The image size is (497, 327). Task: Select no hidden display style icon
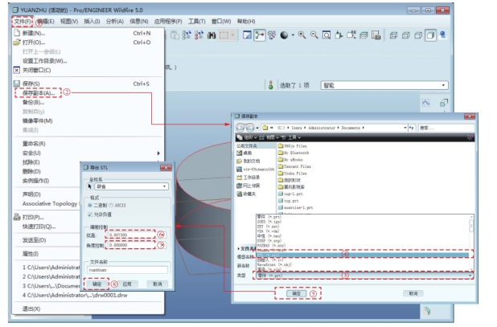[x=418, y=35]
